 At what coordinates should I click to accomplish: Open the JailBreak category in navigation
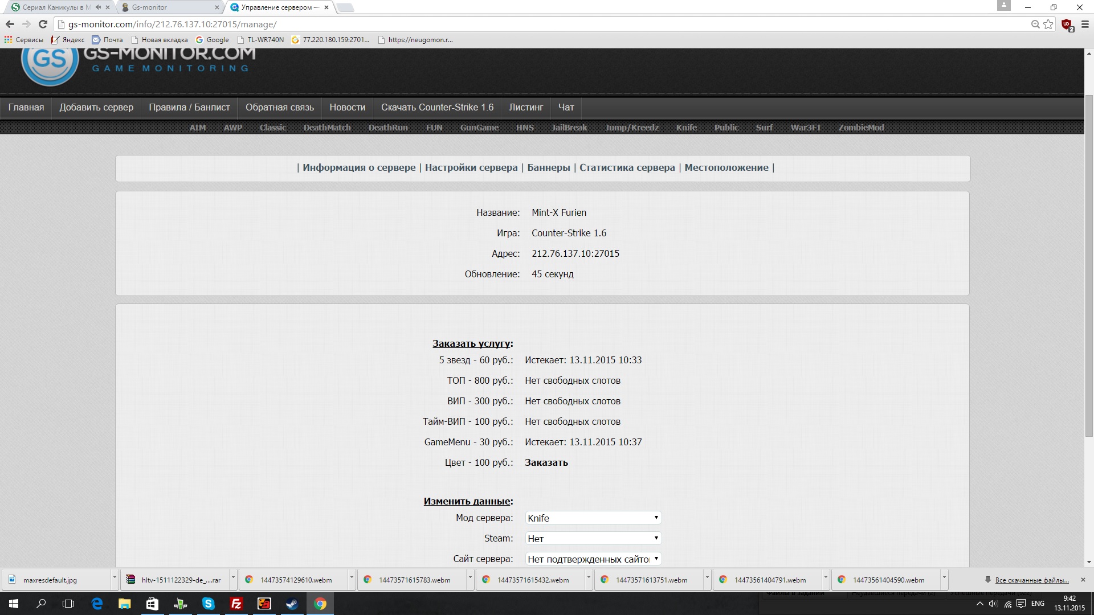pos(569,128)
